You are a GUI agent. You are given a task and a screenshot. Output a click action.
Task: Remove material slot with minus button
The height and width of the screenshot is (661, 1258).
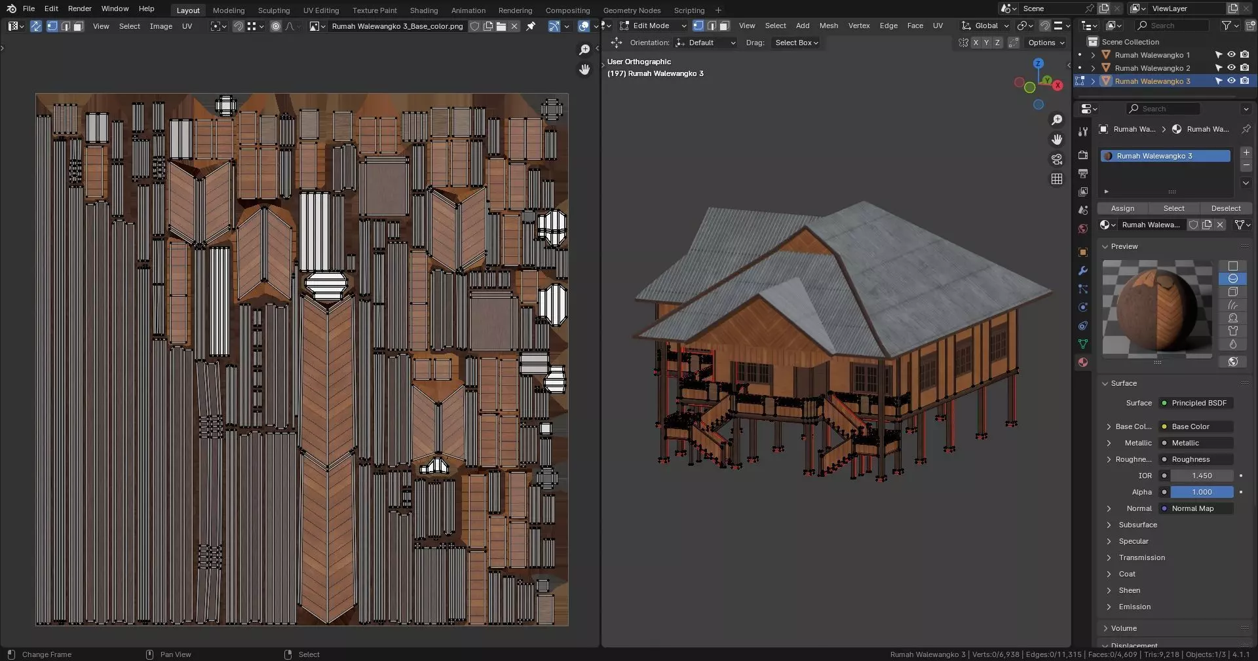[x=1246, y=166]
